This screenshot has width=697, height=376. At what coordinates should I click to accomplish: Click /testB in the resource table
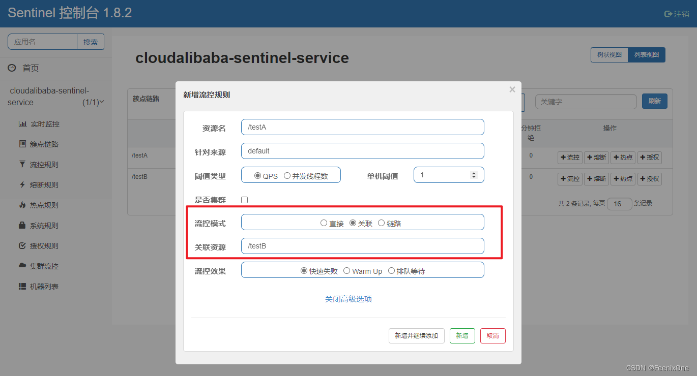(x=139, y=177)
